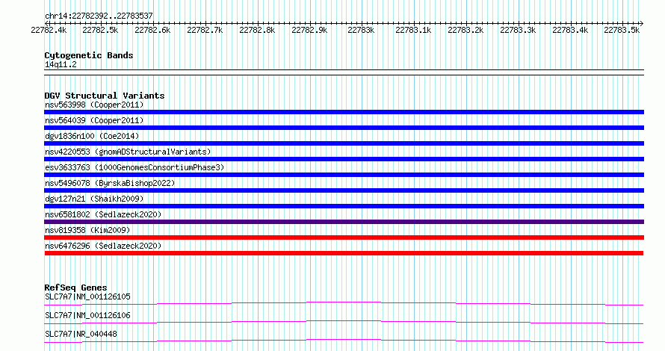Open SLC7A7|NM_001126106 gene label
This screenshot has width=665, height=351.
pos(87,315)
